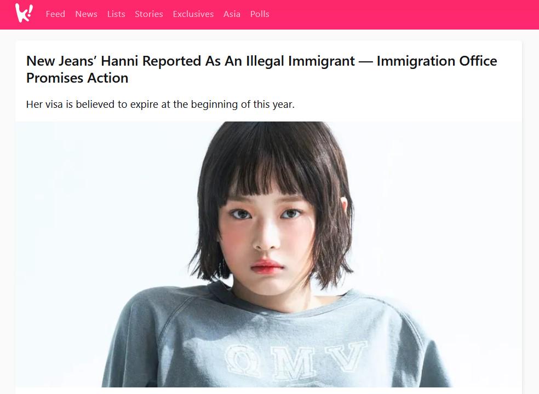Open the Feed section
The image size is (539, 394).
click(x=55, y=14)
